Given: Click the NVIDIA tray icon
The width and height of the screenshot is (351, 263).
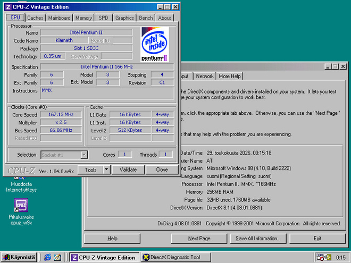Looking at the screenshot, I should click(x=328, y=257).
